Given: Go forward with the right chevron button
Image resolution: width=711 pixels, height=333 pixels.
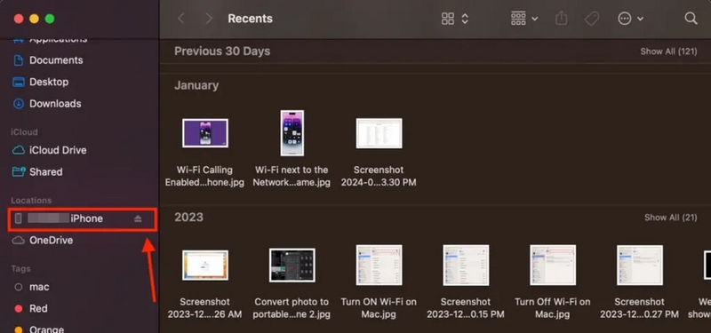Looking at the screenshot, I should point(209,19).
